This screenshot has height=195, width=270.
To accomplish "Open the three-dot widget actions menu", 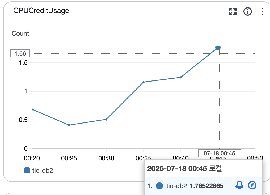I will tap(262, 11).
